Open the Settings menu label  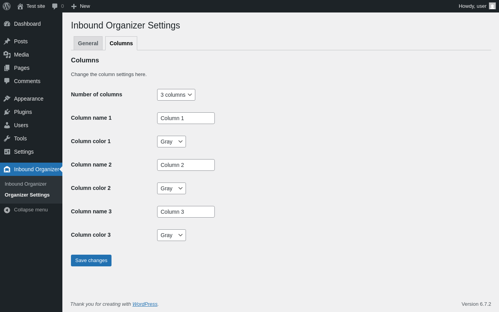click(24, 152)
